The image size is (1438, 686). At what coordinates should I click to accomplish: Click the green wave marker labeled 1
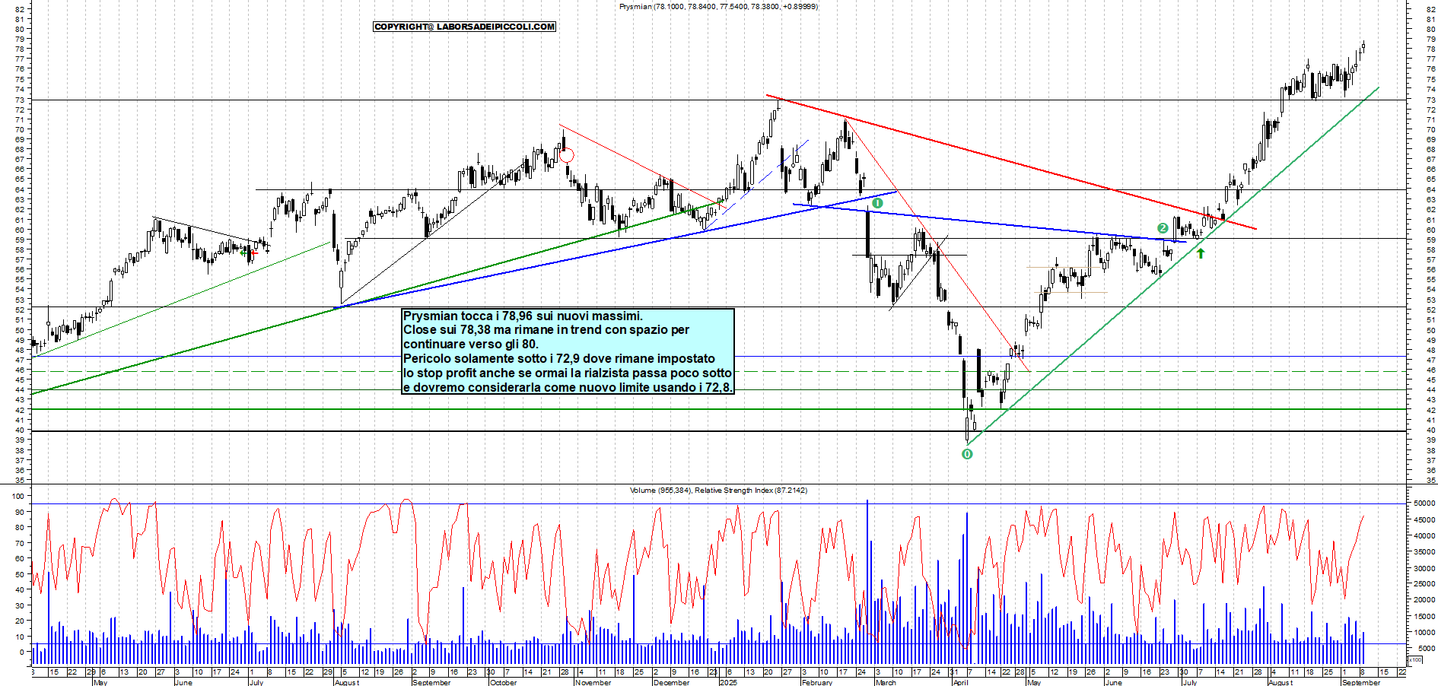coord(877,203)
